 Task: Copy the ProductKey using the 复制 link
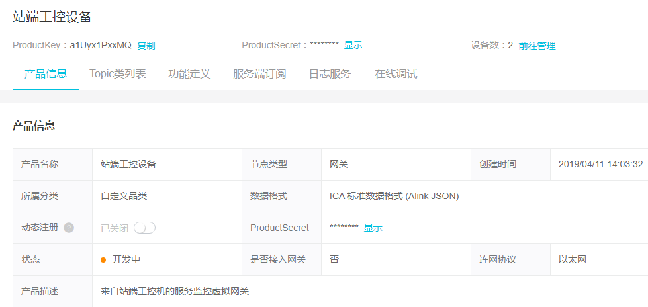pyautogui.click(x=146, y=46)
